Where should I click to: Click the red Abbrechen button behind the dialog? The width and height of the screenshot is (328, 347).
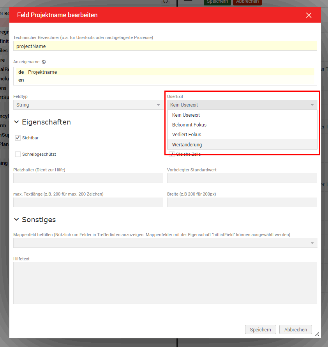[x=247, y=2]
